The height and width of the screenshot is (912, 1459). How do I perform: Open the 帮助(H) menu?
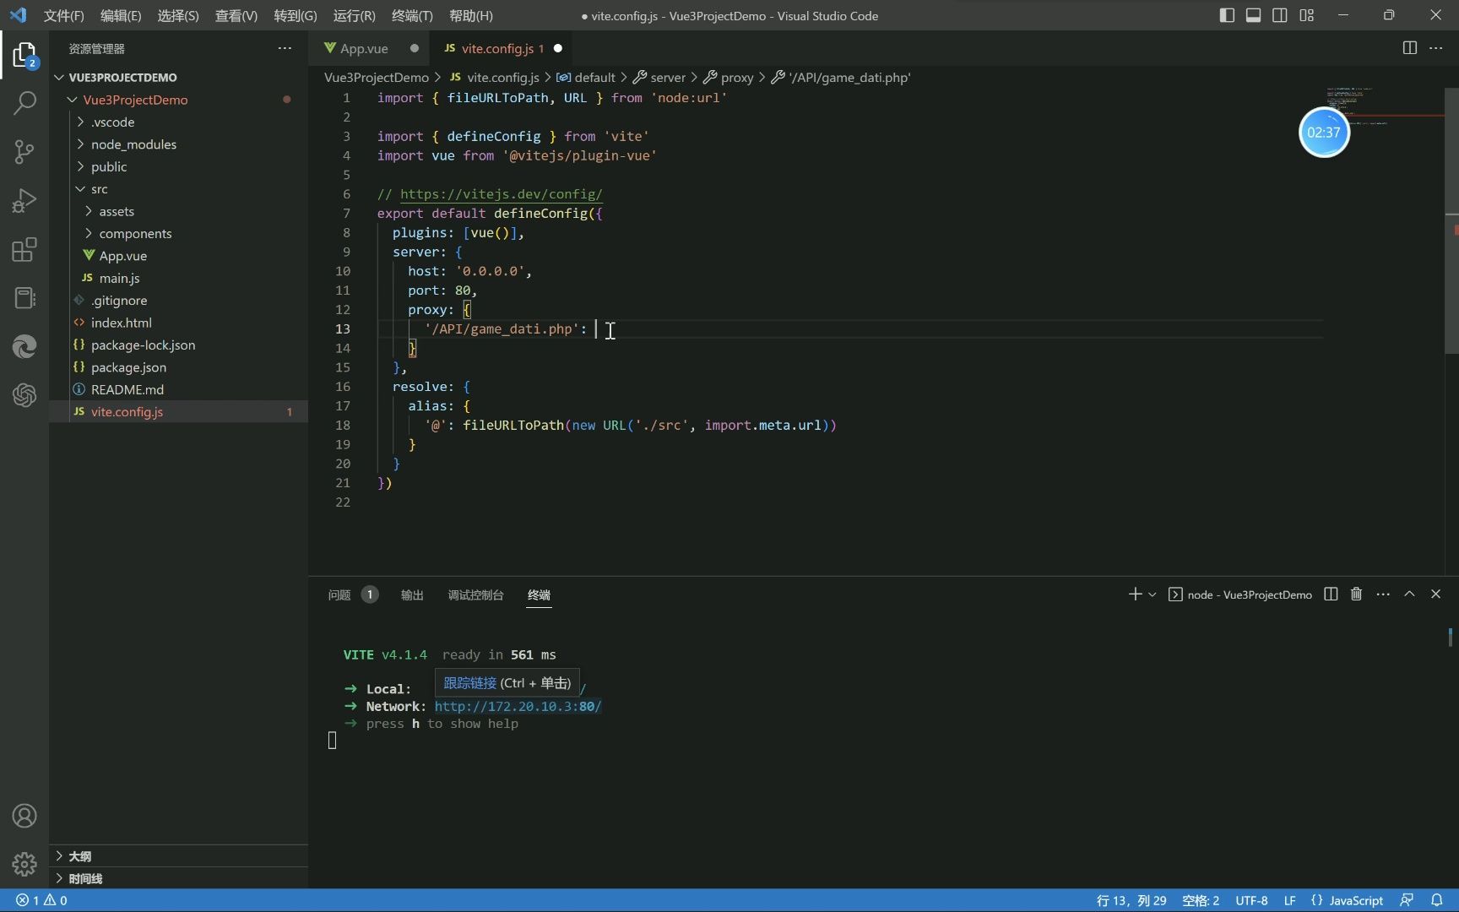pyautogui.click(x=471, y=15)
